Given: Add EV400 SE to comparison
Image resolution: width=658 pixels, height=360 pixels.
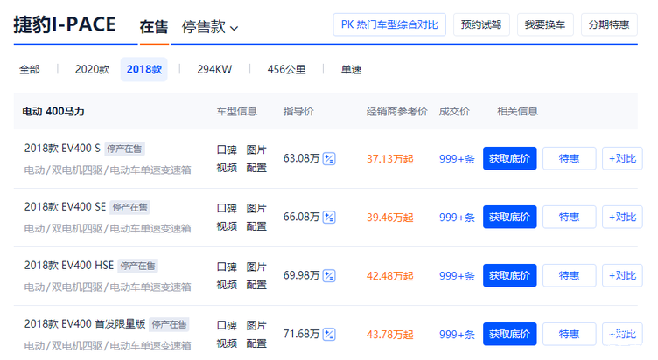Looking at the screenshot, I should click(622, 217).
